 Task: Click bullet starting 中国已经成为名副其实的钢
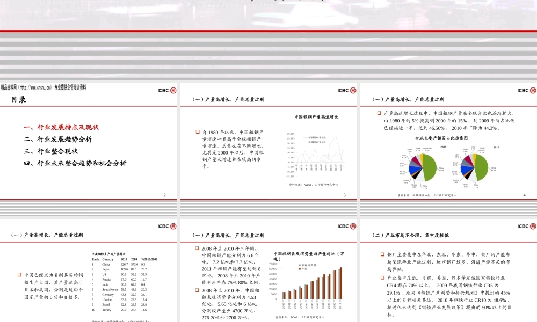53,286
